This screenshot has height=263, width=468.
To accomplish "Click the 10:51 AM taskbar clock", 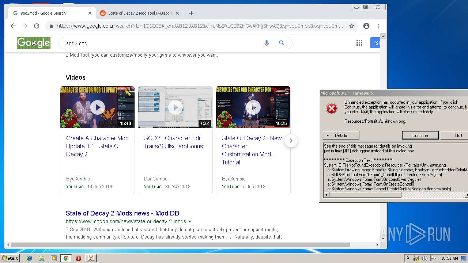I will coord(449,258).
